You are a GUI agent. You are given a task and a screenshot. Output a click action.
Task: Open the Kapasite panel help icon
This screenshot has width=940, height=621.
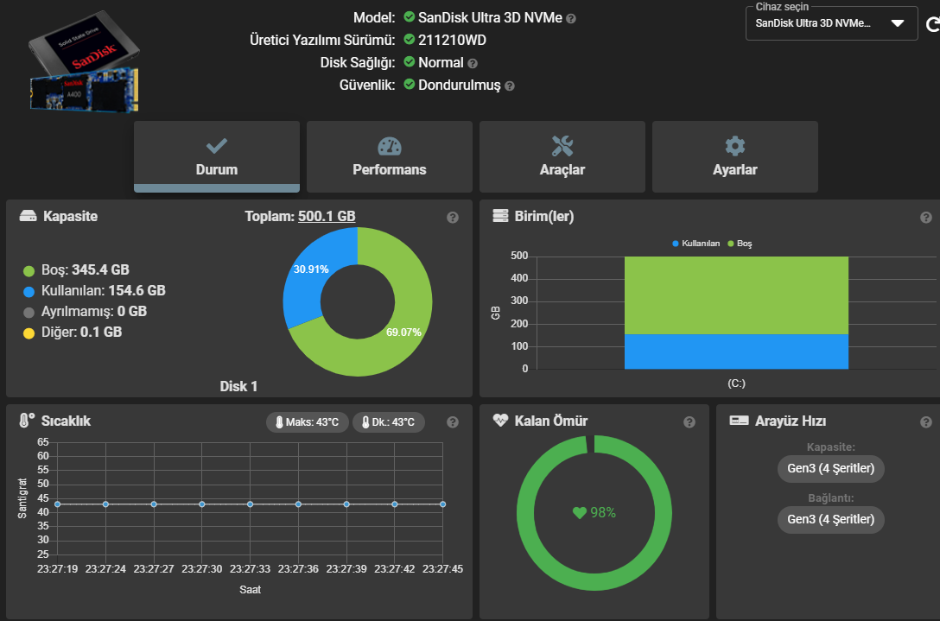pyautogui.click(x=453, y=218)
